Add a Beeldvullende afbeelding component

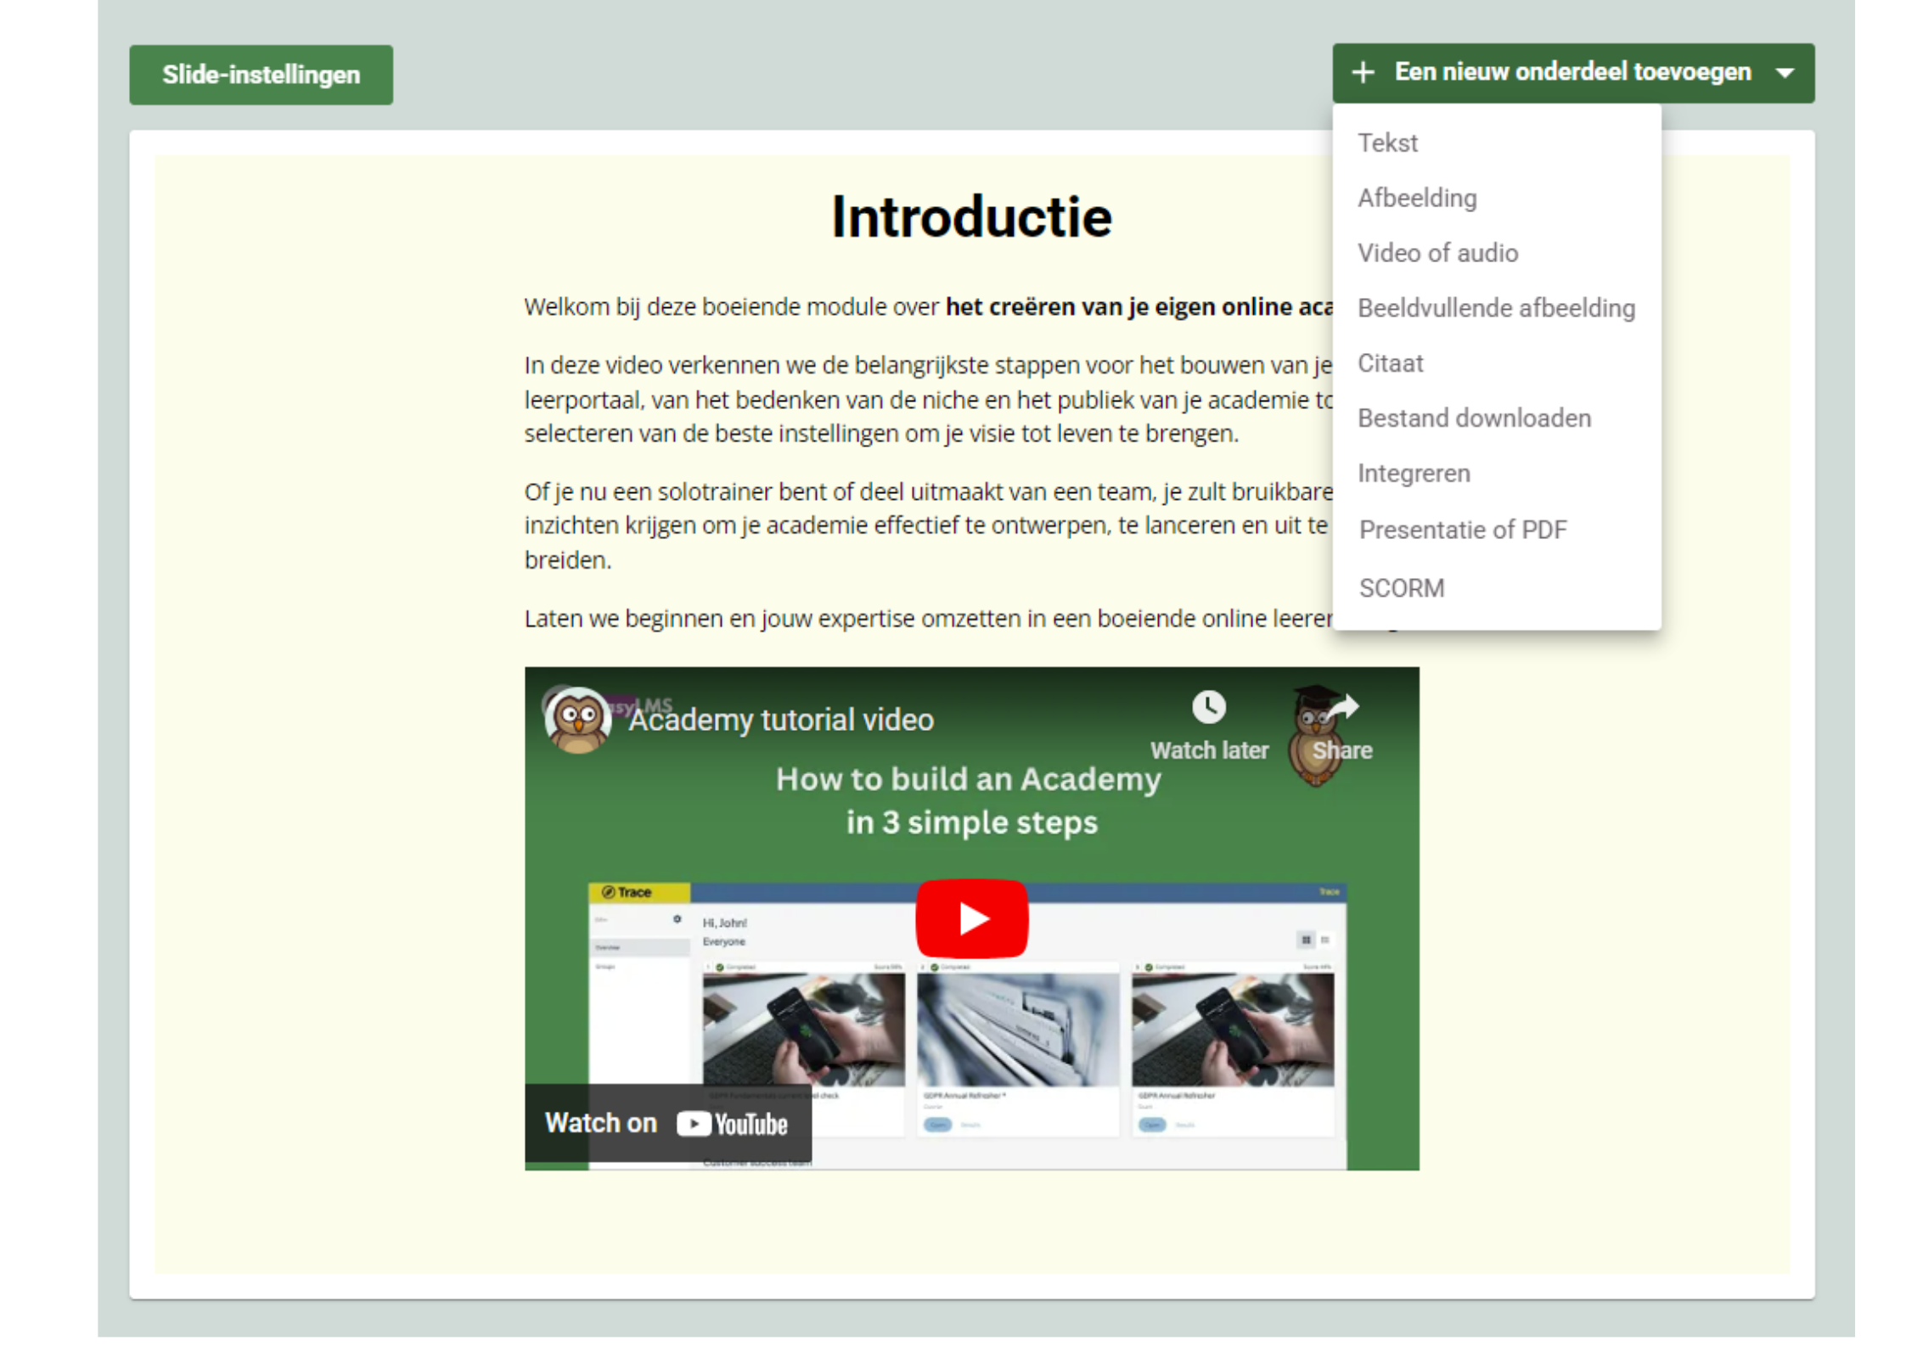[x=1497, y=307]
